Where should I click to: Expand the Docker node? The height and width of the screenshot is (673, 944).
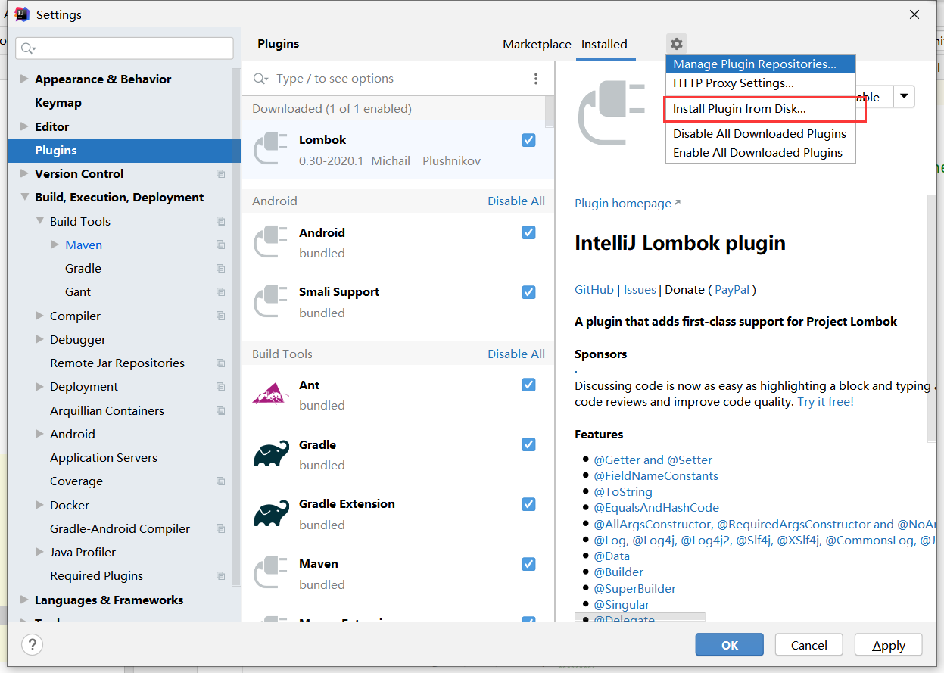coord(39,505)
